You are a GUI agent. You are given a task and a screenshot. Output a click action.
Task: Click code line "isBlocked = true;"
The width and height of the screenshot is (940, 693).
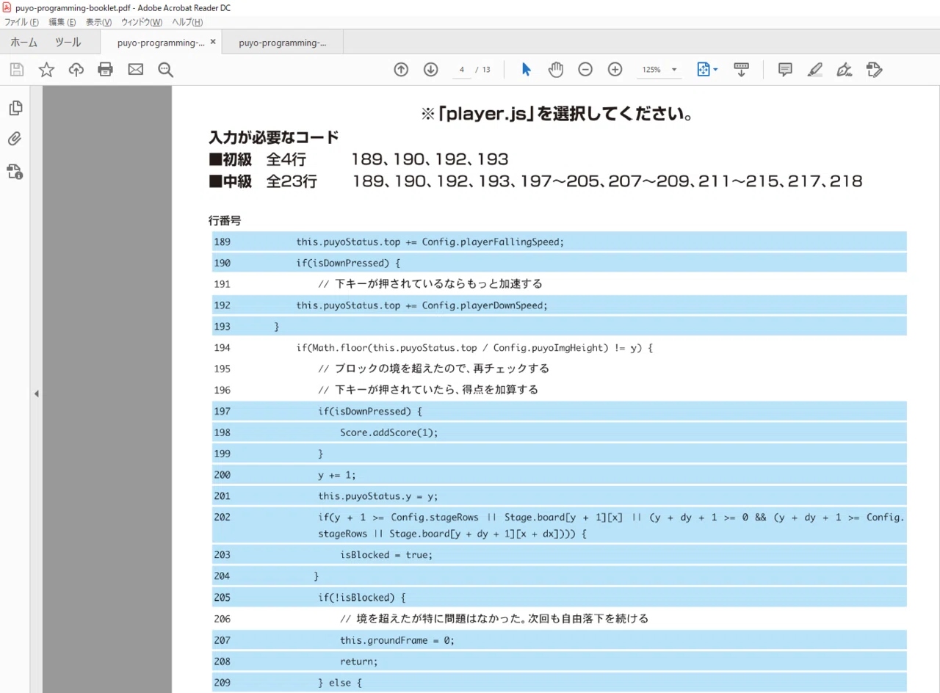coord(386,555)
